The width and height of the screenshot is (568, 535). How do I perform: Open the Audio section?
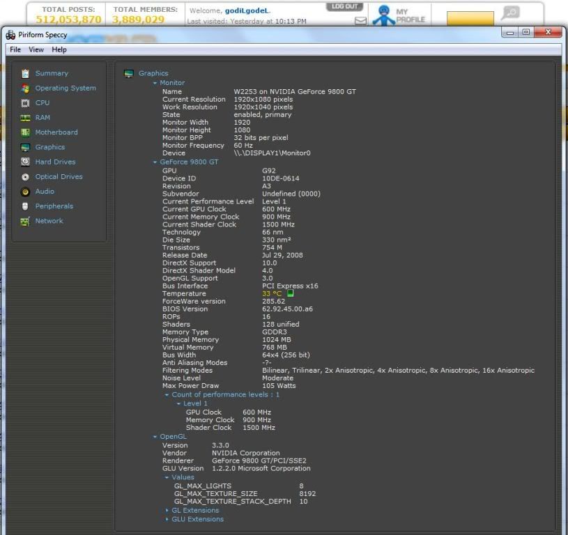click(x=45, y=192)
